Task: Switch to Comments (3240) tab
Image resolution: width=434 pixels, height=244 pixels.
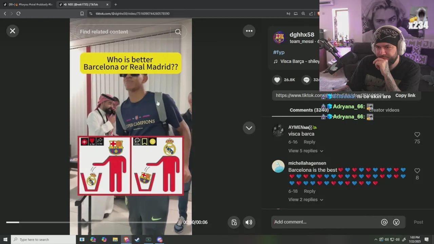Action: coord(309,110)
